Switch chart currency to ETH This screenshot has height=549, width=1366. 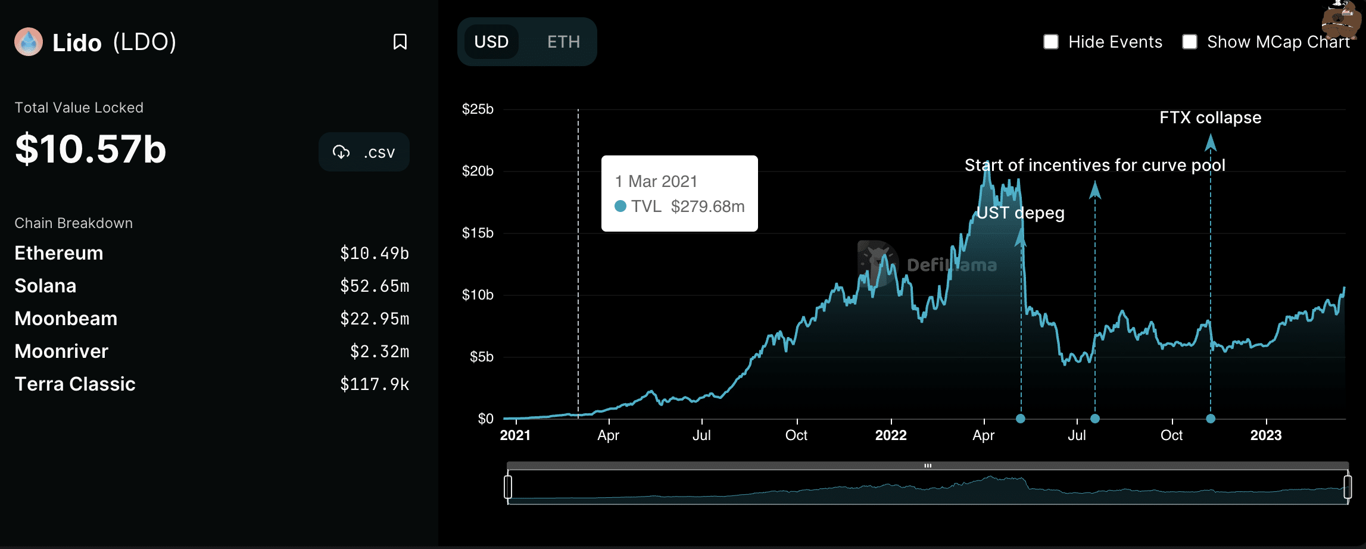point(563,42)
